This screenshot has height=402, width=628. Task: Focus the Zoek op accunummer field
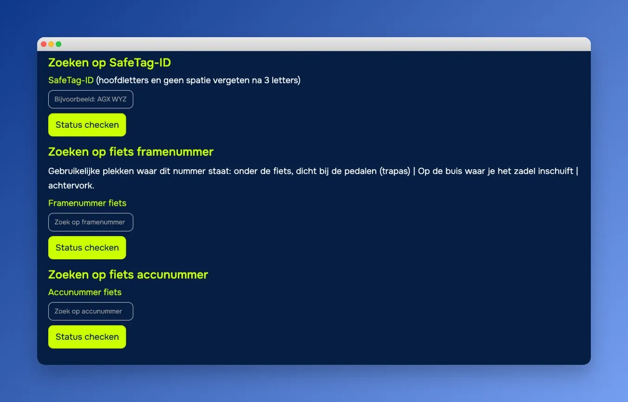click(x=91, y=311)
